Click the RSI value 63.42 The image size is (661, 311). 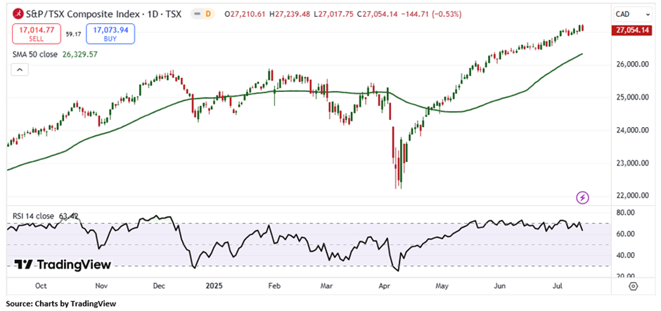68,216
